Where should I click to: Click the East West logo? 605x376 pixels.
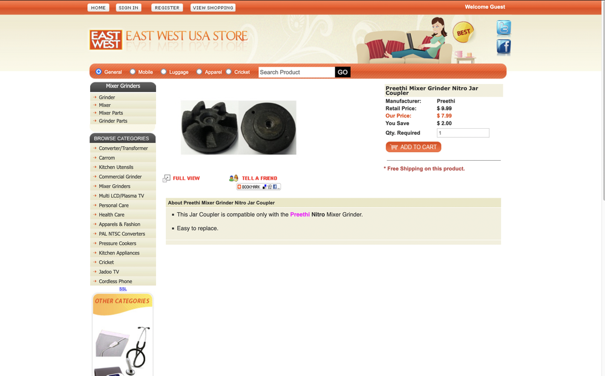106,40
